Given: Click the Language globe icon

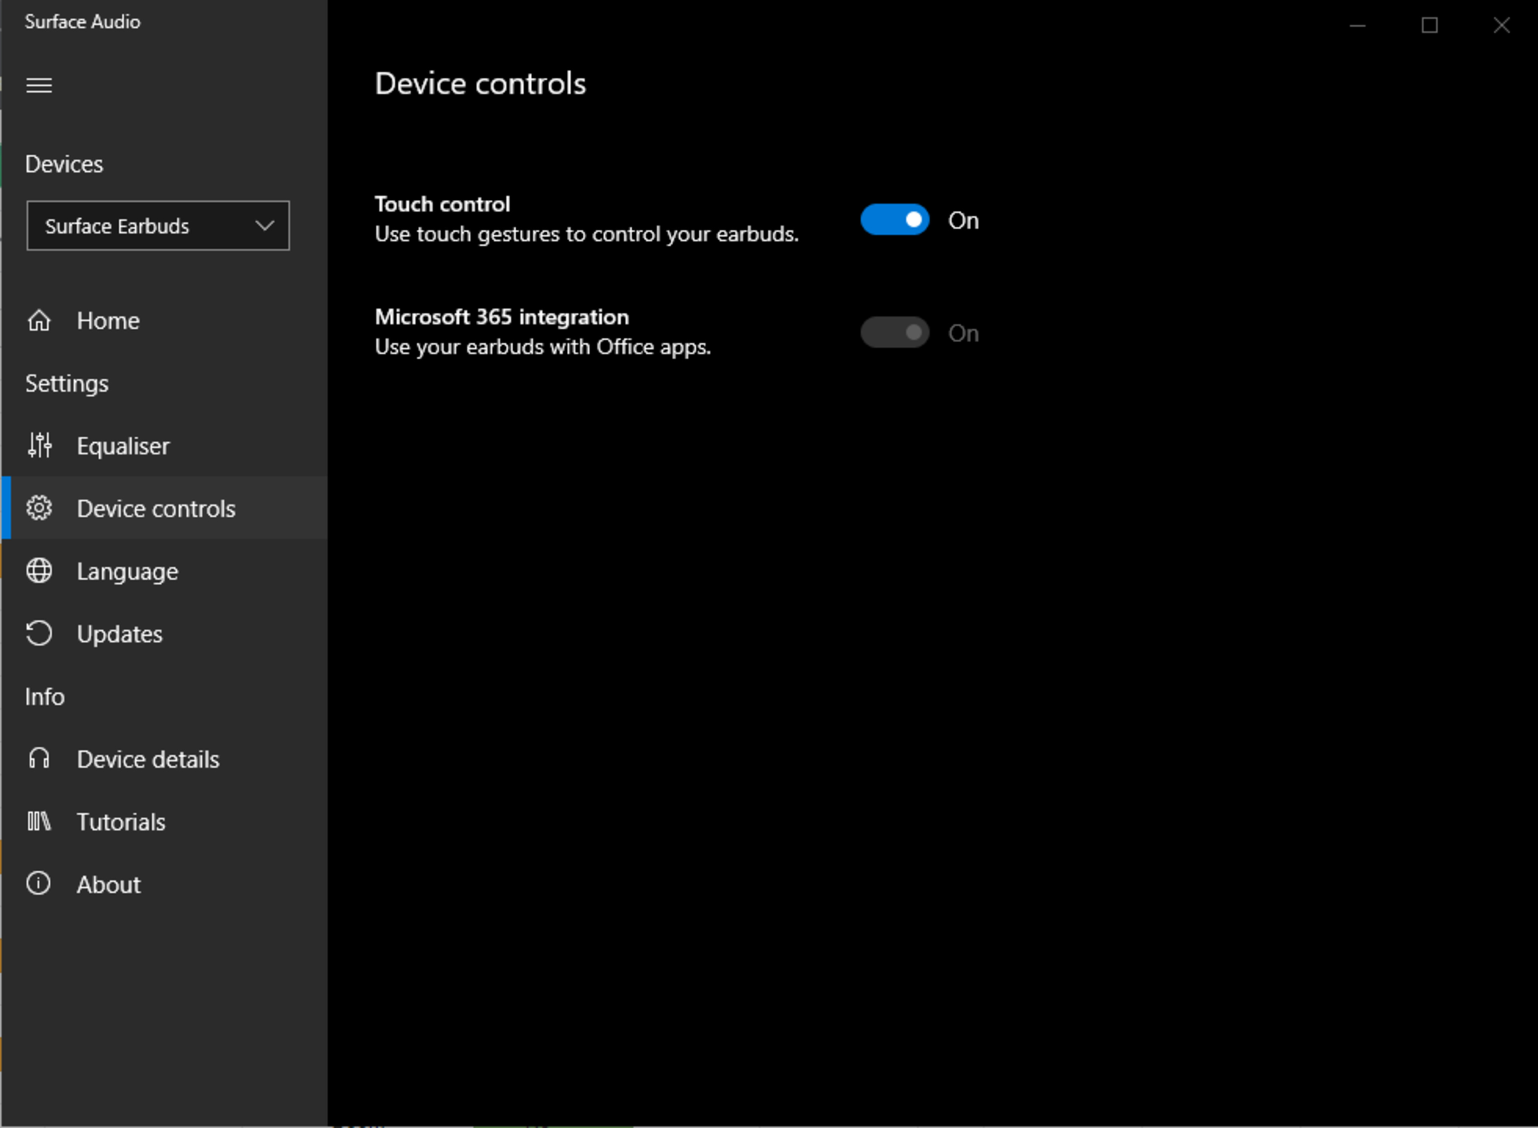Looking at the screenshot, I should click(x=39, y=571).
